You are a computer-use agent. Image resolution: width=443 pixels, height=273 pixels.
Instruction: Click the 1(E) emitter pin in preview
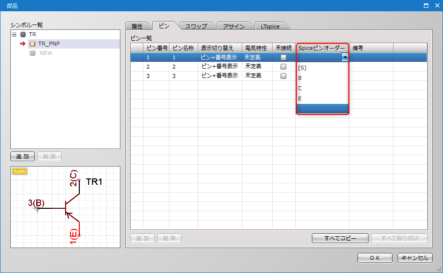tap(73, 236)
